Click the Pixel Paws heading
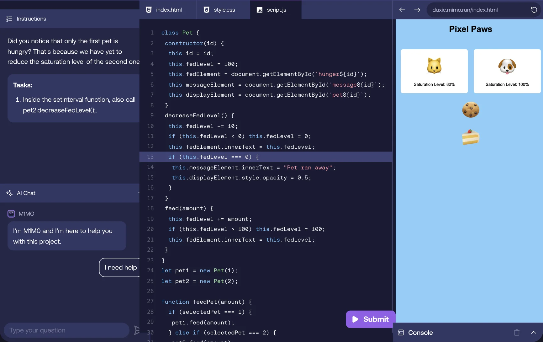Screen dimensions: 543x342 [x=470, y=29]
